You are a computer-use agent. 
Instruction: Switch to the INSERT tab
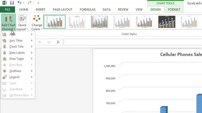coord(40,9)
